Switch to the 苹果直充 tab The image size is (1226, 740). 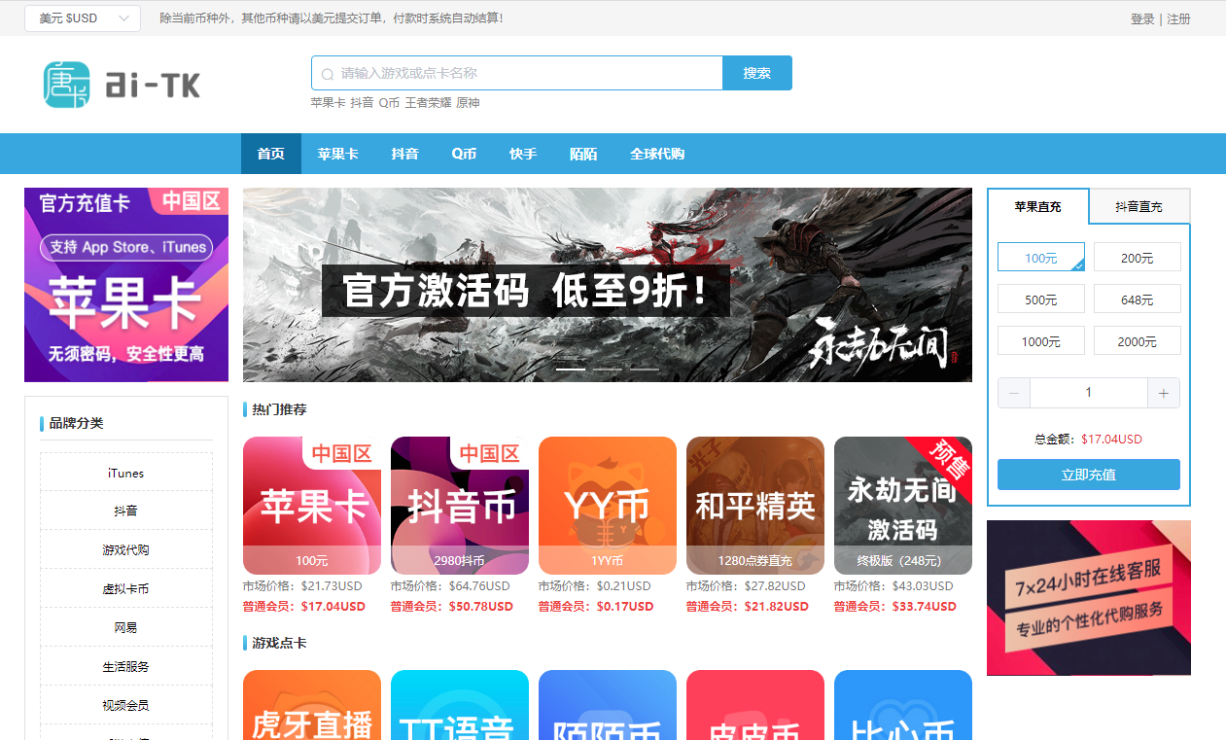1038,206
